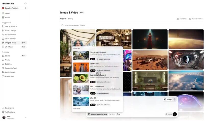
Task: Click the Workflows sidebar icon
Action: pyautogui.click(x=3, y=47)
